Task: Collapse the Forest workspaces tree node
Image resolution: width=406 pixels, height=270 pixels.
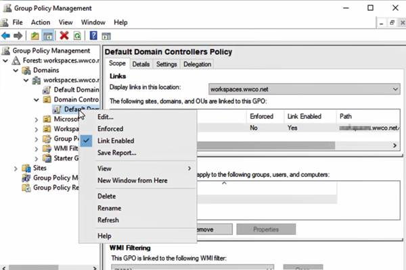Action: pyautogui.click(x=6, y=61)
